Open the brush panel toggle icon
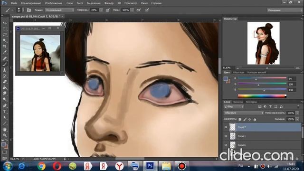The image size is (304, 171). click(x=29, y=10)
